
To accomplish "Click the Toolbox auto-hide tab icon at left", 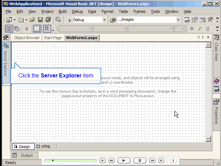I will coord(6,38).
